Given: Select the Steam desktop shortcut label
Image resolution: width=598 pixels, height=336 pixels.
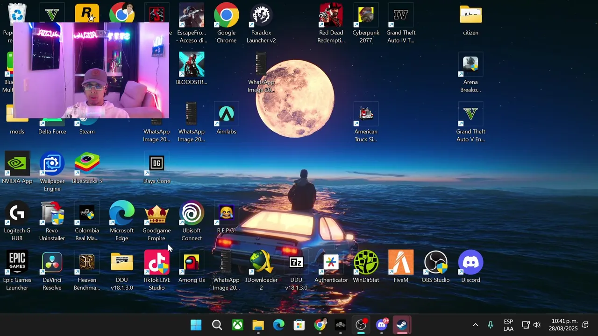Looking at the screenshot, I should click(x=87, y=132).
